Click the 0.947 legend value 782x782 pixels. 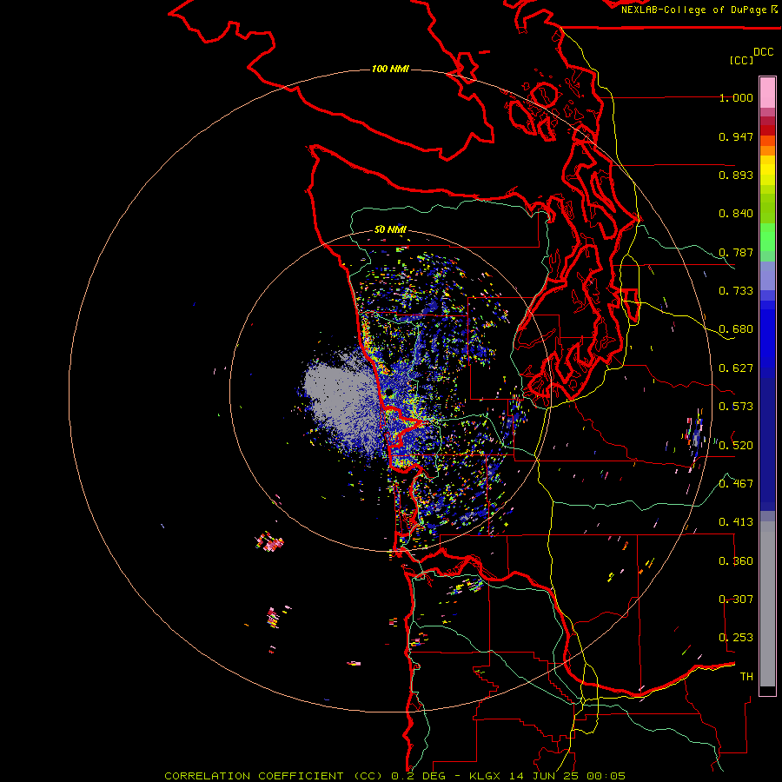736,136
